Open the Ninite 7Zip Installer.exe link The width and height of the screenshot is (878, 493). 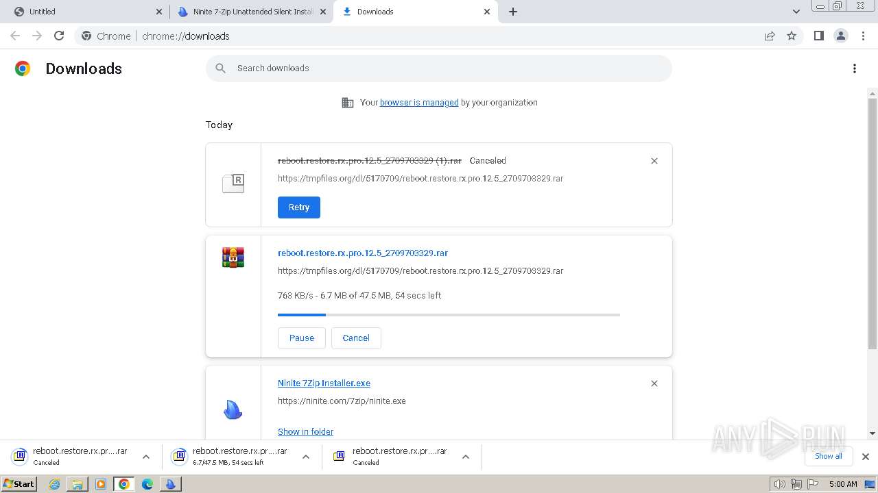324,383
